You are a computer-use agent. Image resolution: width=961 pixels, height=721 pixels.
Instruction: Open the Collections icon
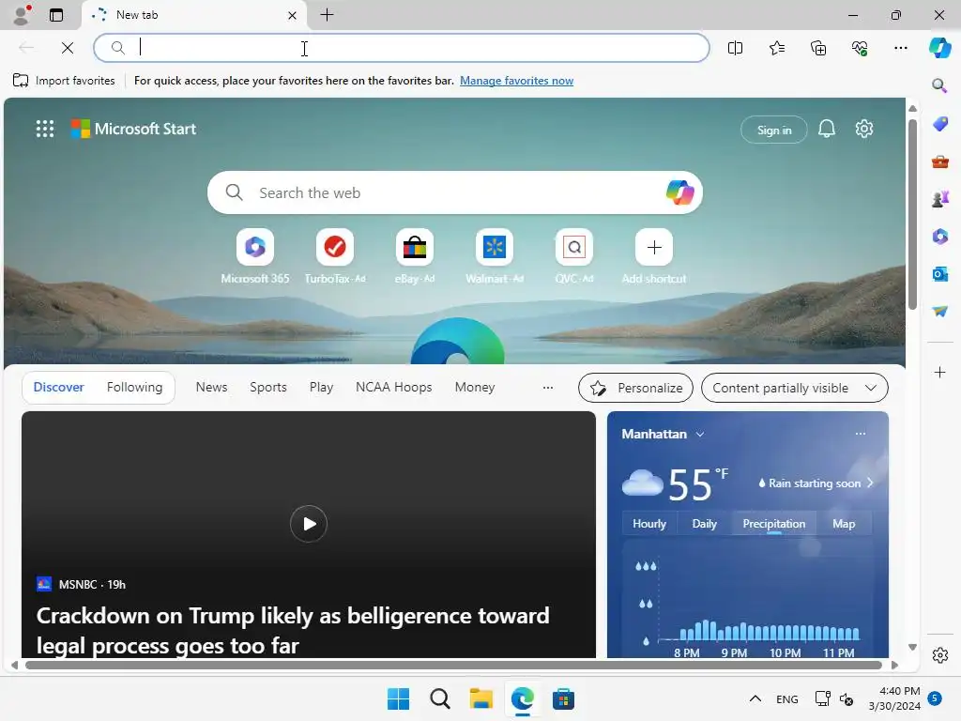(818, 48)
